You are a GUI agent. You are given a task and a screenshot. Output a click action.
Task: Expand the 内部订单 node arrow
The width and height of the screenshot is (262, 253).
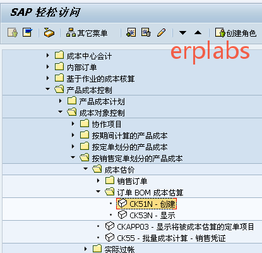point(48,67)
